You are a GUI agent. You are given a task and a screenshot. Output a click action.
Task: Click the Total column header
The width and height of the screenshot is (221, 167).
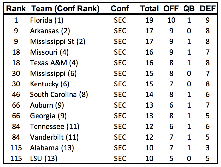point(149,9)
